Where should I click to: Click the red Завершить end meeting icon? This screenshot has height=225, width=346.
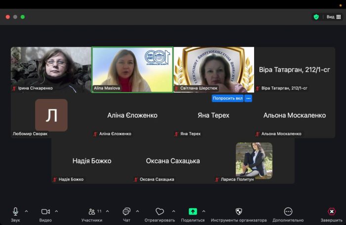tap(331, 212)
